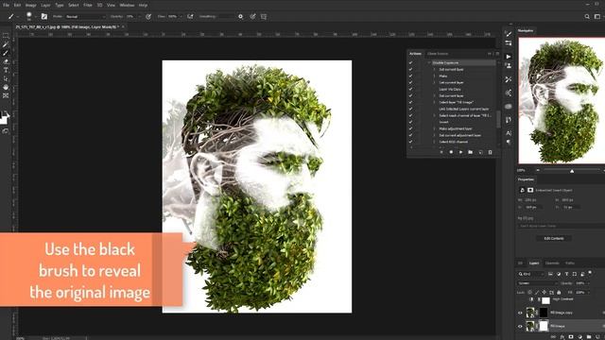Image resolution: width=605 pixels, height=340 pixels.
Task: Expand the Make adjustment layer step
Action: 434,128
